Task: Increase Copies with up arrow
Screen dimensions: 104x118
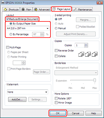Action: tap(86, 44)
